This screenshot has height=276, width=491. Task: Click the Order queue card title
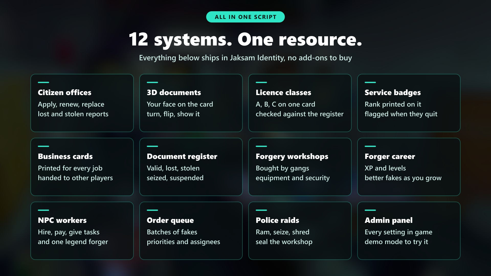click(170, 220)
